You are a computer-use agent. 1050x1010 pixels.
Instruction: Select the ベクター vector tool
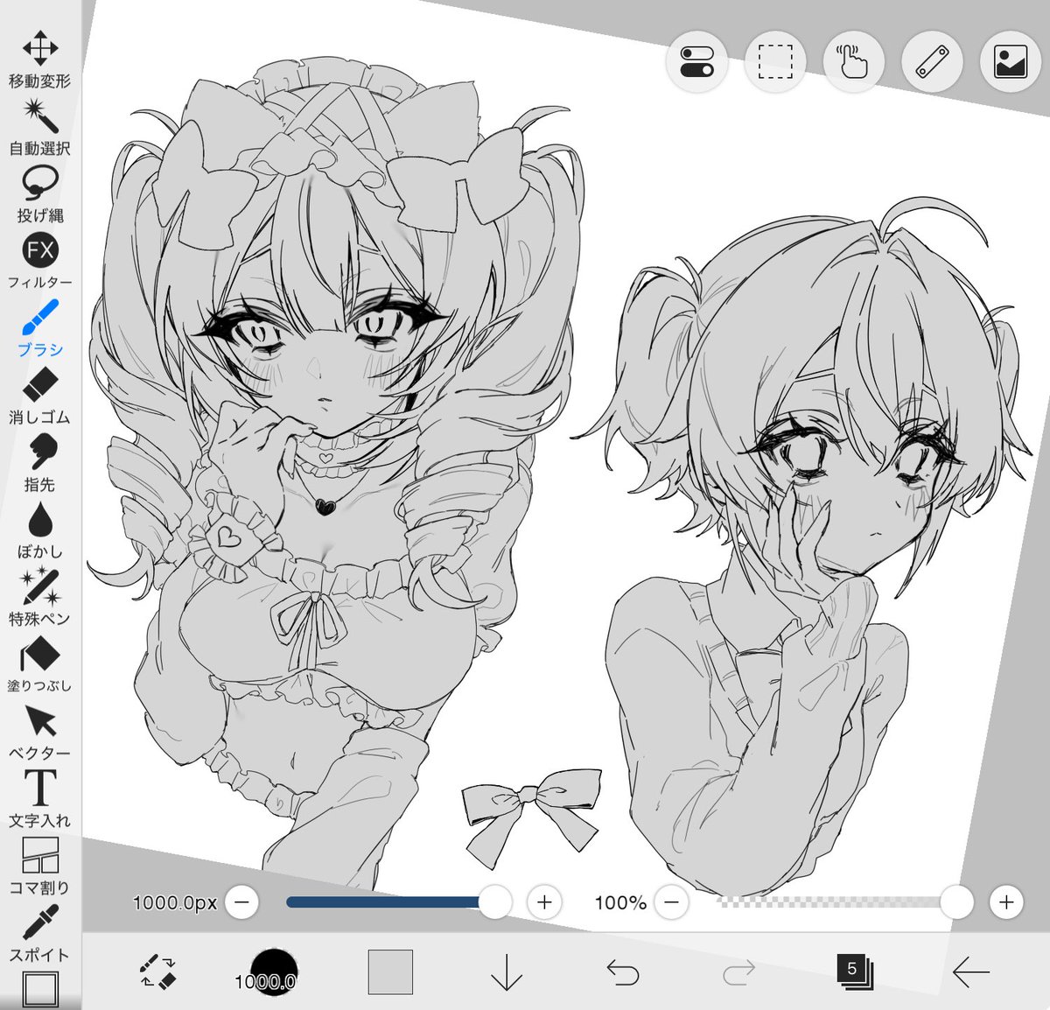[x=40, y=733]
